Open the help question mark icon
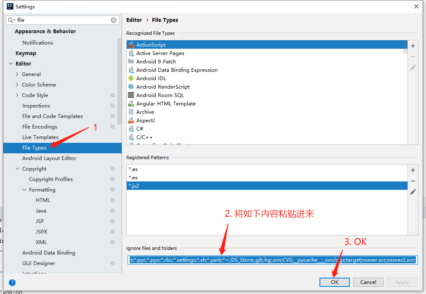Image resolution: width=426 pixels, height=294 pixels. pyautogui.click(x=12, y=283)
